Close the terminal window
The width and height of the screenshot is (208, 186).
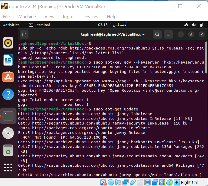click(202, 34)
